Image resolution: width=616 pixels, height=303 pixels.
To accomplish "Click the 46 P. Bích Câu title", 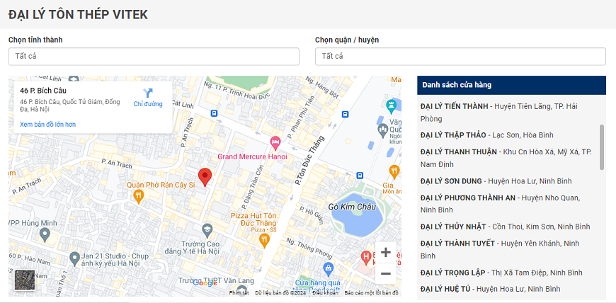I will (x=43, y=91).
